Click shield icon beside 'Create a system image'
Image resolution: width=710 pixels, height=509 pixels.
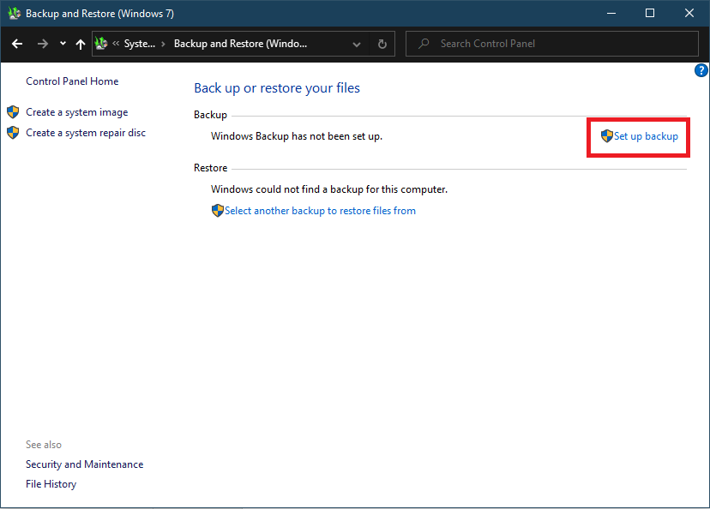pos(13,111)
